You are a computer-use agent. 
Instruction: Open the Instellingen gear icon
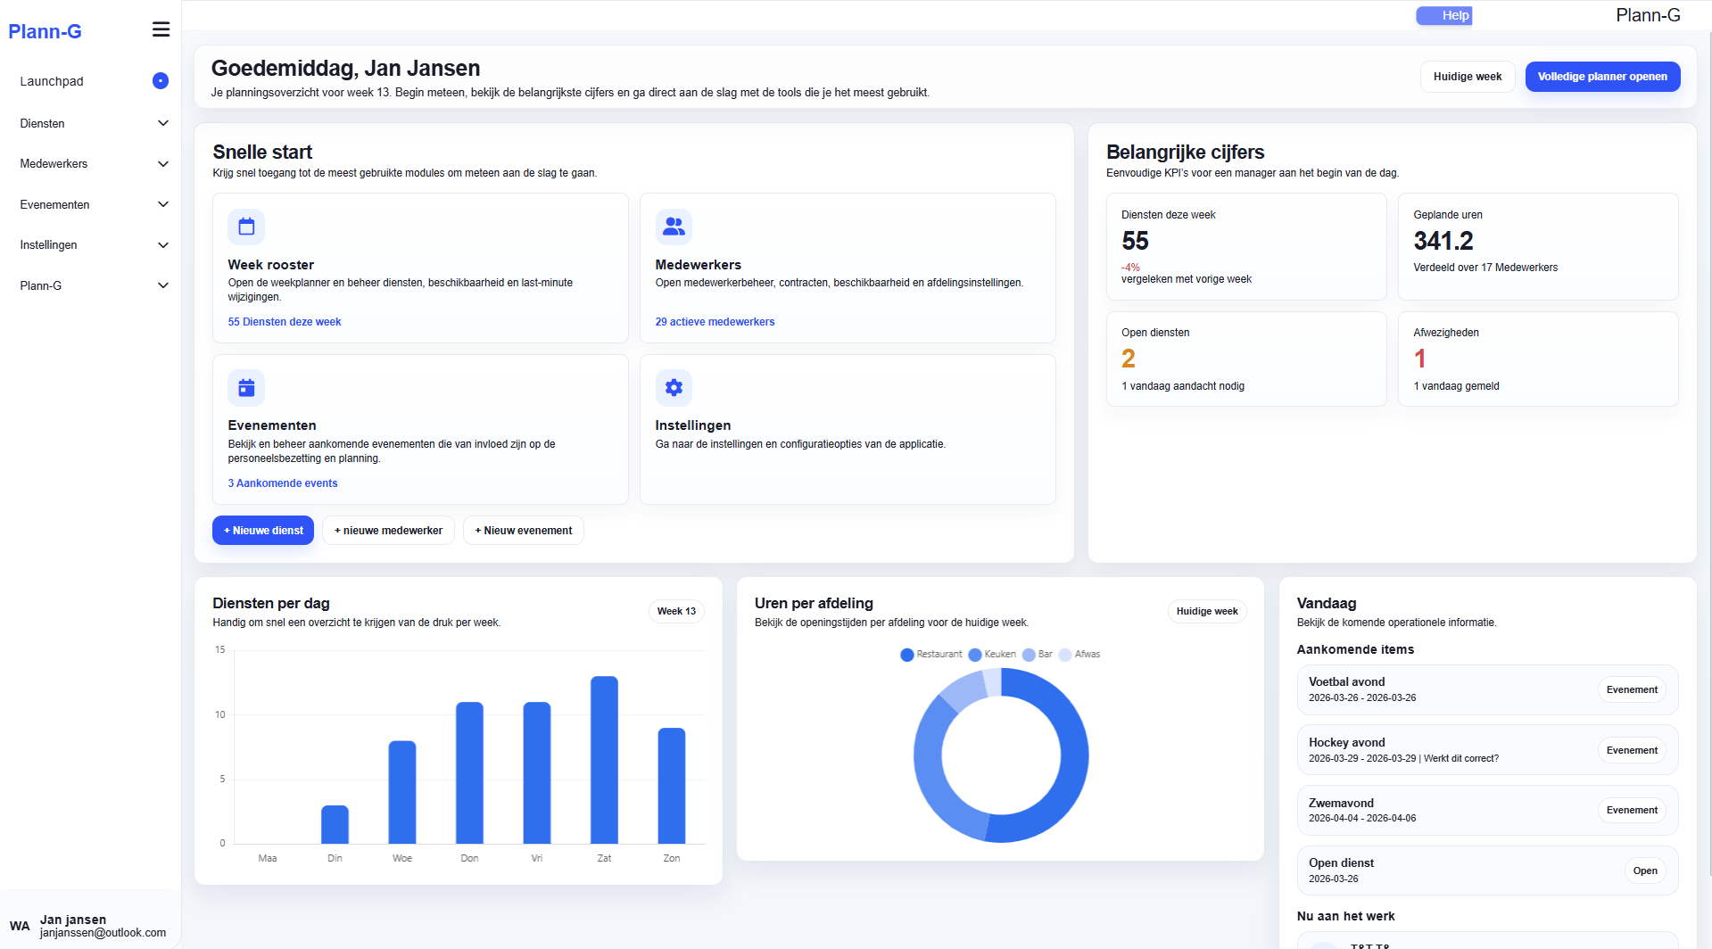(674, 387)
